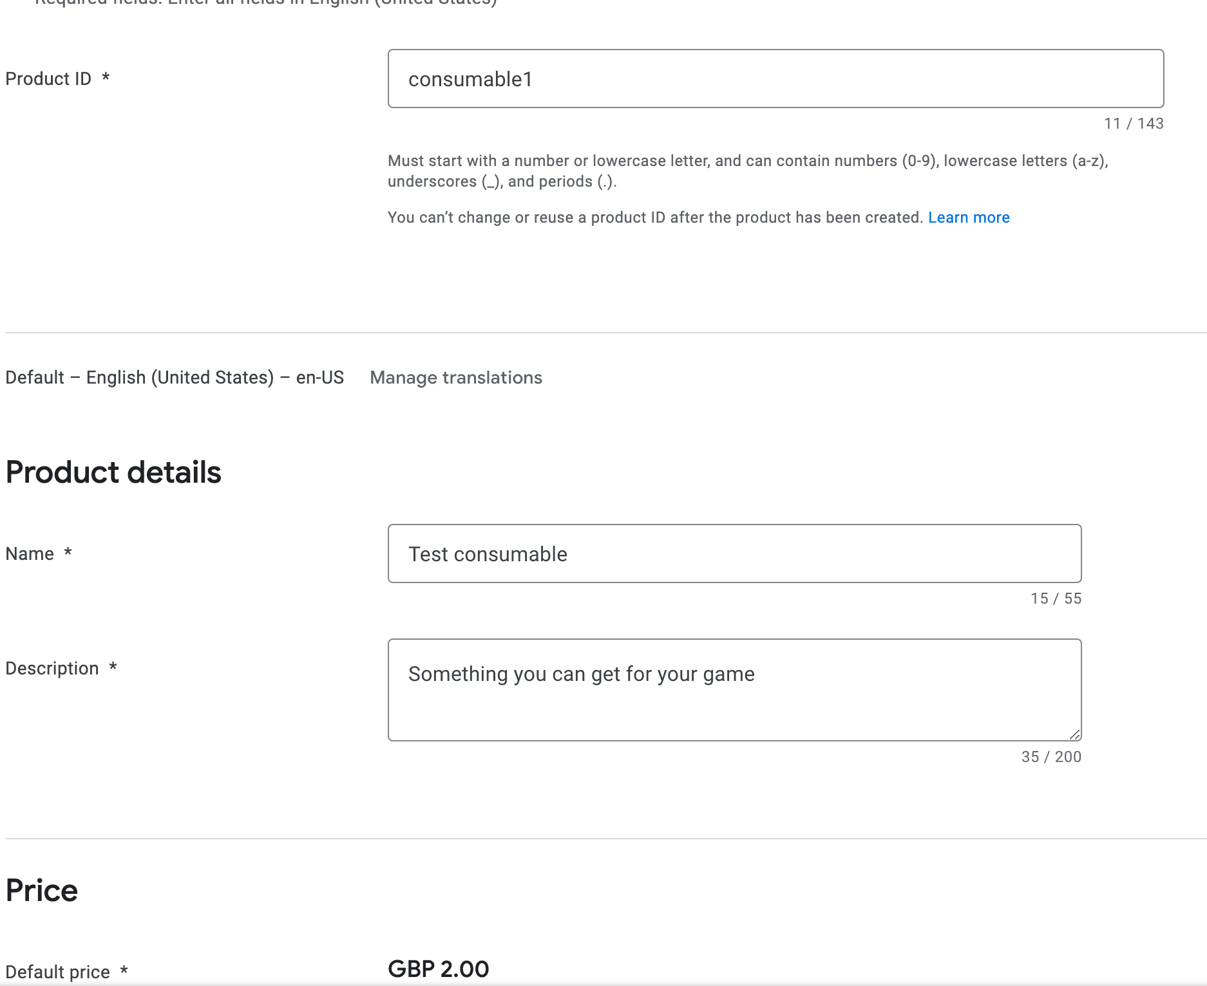
Task: Click the can't change product ID notice
Action: (x=655, y=218)
